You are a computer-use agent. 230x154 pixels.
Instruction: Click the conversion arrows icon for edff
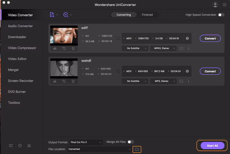(x=117, y=38)
